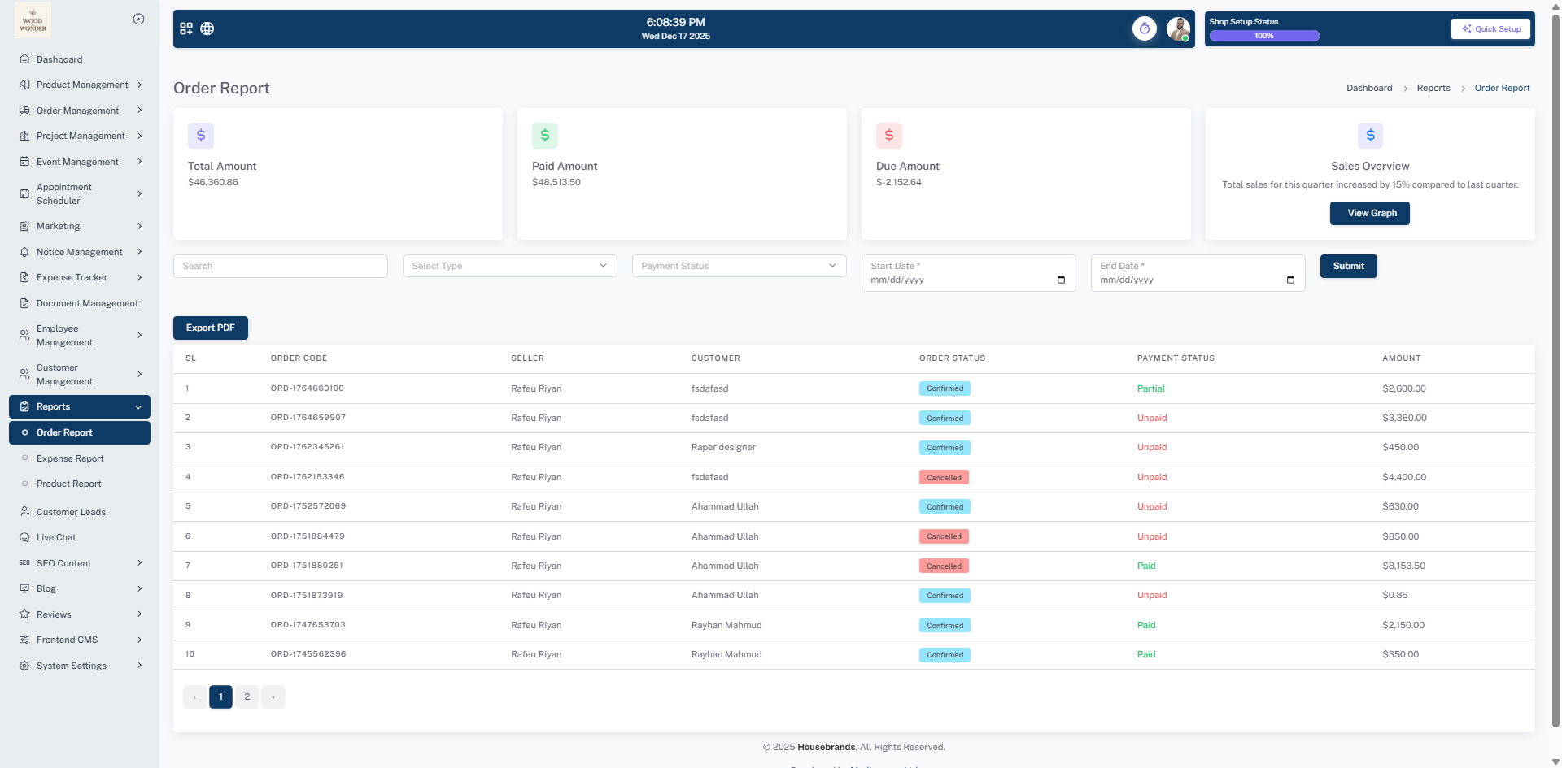Click the globe icon in header
Viewport: 1562px width, 768px height.
207,28
